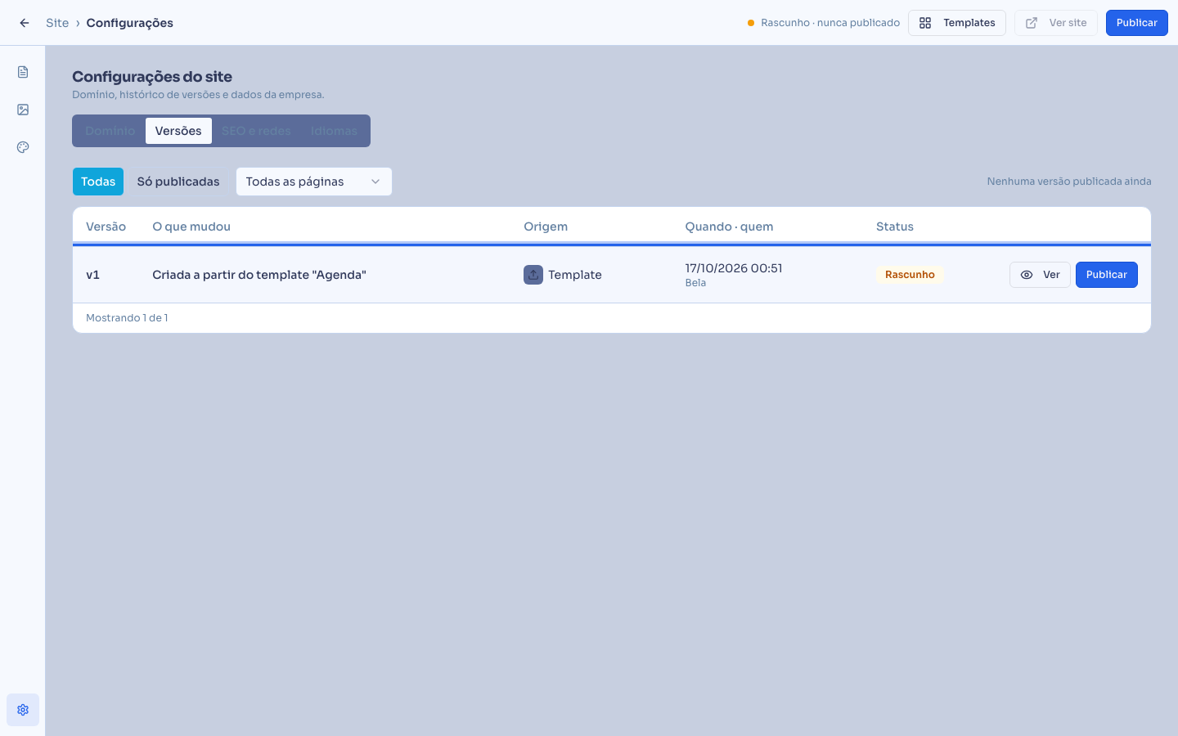Click the author name Bela
Image resolution: width=1178 pixels, height=736 pixels.
pos(695,283)
